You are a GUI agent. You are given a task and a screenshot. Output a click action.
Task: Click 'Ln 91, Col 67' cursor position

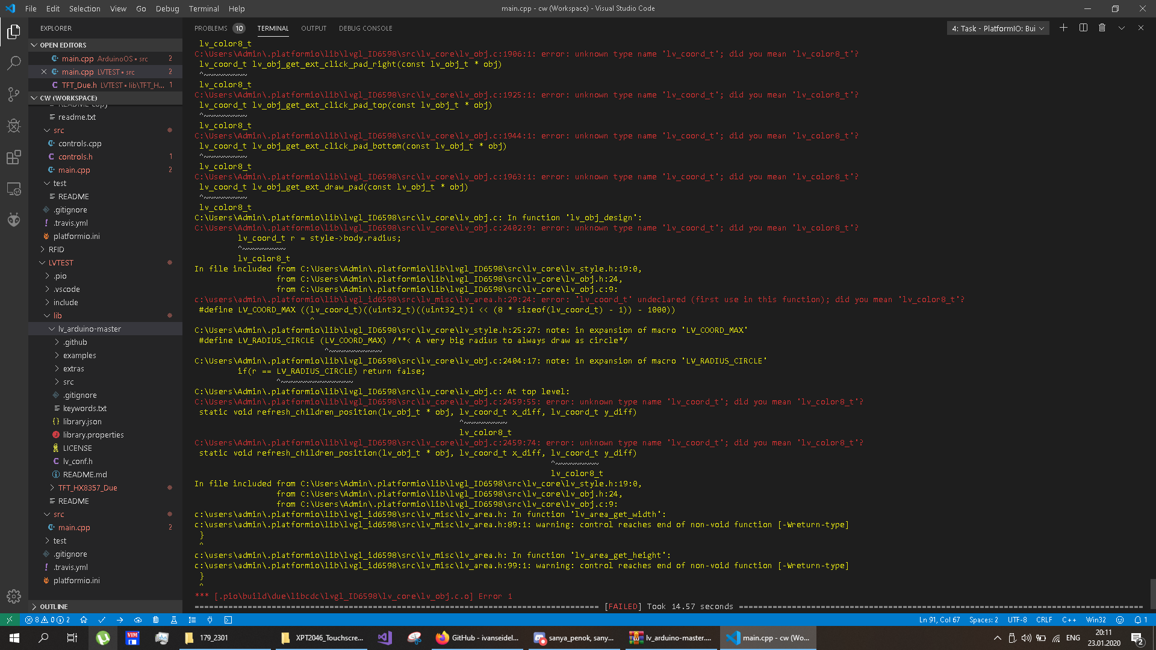(939, 619)
